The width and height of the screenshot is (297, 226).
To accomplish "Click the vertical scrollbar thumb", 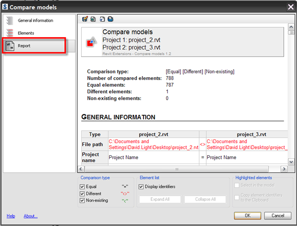I will [291, 32].
